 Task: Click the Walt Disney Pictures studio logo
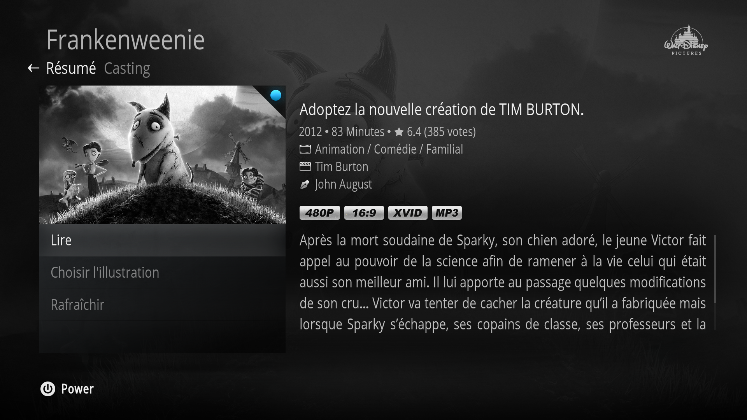pos(686,40)
